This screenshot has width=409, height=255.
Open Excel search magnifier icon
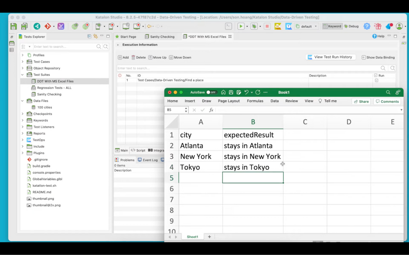(388, 93)
